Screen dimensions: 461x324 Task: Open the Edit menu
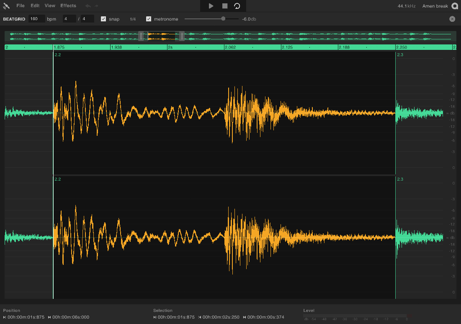click(35, 5)
